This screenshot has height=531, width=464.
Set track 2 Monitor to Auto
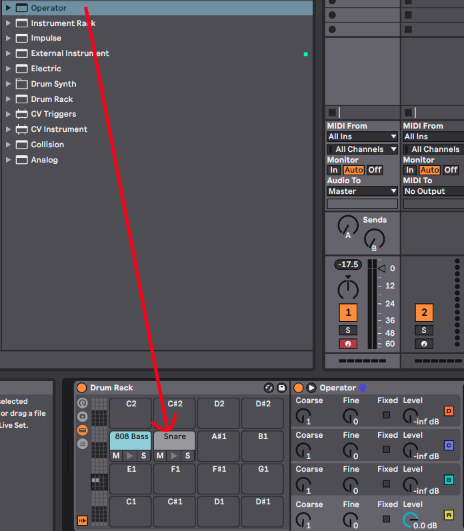click(x=430, y=170)
